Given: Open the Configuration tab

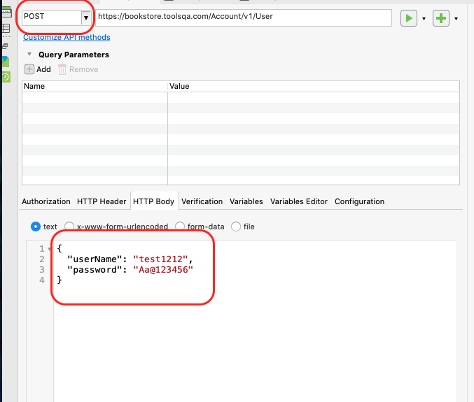Looking at the screenshot, I should point(359,201).
